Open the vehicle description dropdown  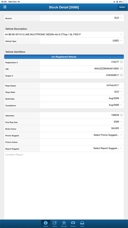[x=64, y=35]
